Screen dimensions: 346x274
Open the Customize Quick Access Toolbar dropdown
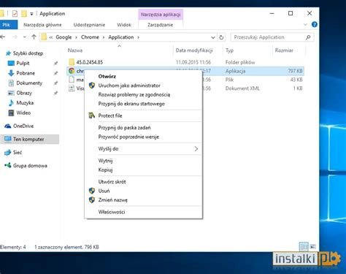point(31,14)
